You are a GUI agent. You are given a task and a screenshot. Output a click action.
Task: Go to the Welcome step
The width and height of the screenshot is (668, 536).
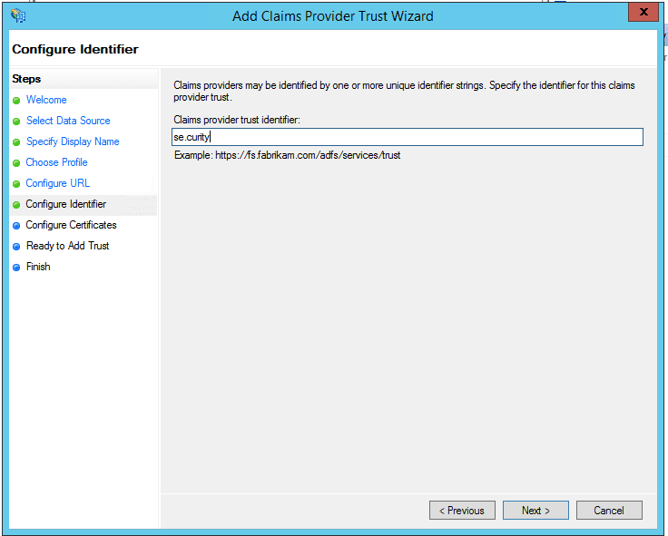point(46,100)
